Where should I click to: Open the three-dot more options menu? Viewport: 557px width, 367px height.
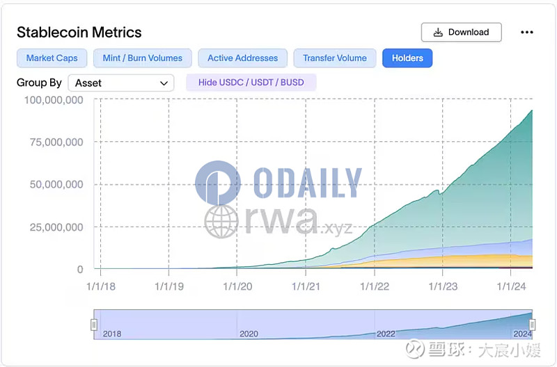tap(527, 32)
